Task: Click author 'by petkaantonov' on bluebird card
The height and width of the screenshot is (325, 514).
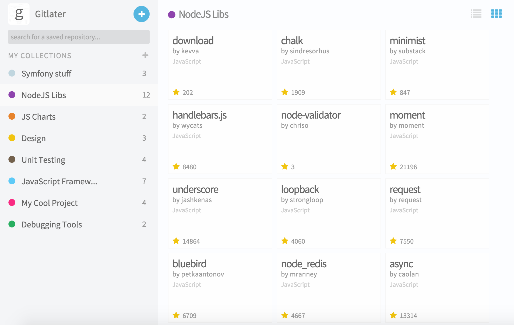Action: pyautogui.click(x=198, y=274)
